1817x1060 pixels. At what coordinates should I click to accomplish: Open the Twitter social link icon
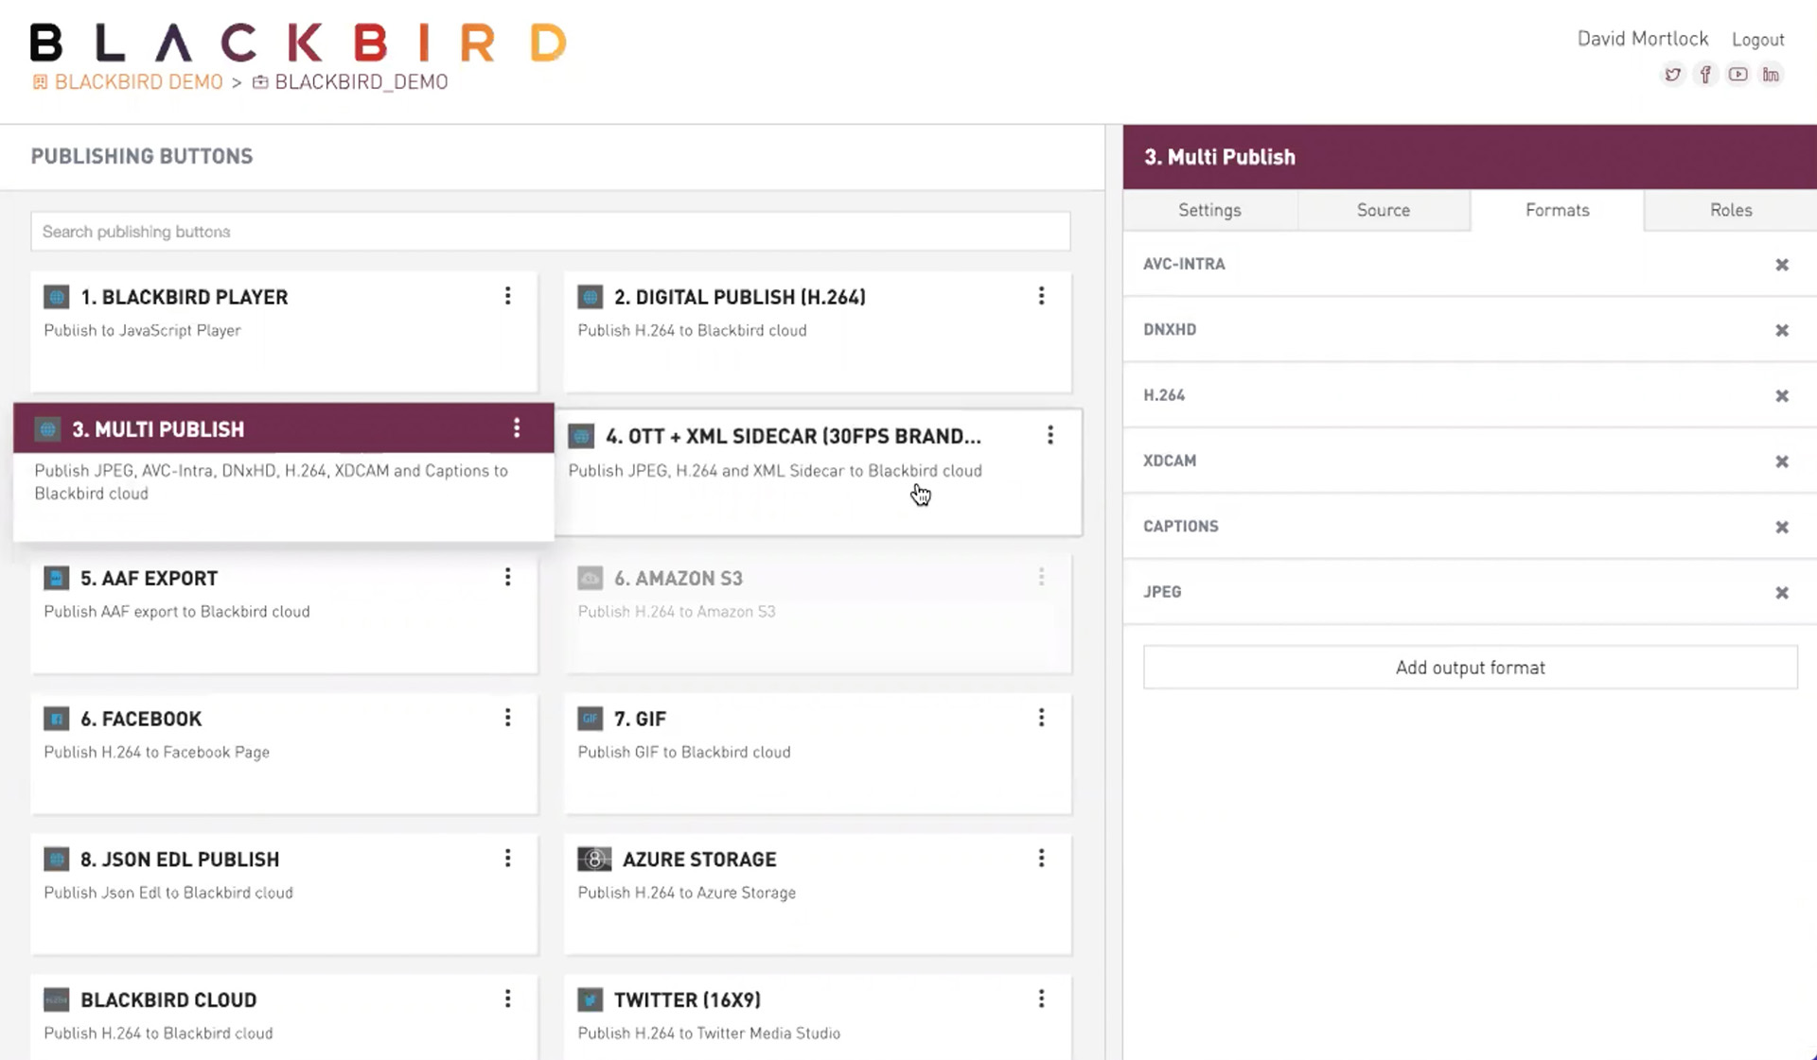1673,75
